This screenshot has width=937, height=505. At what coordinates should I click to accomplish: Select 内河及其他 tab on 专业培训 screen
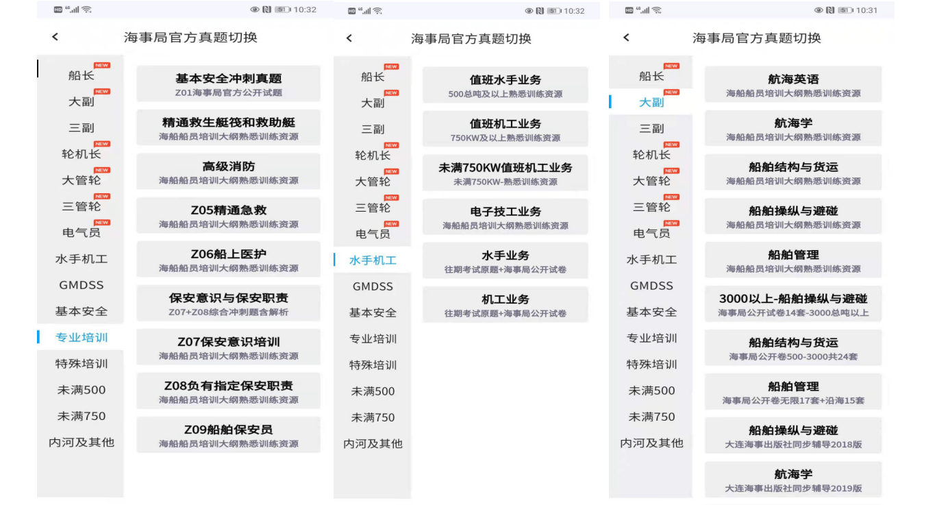pyautogui.click(x=81, y=442)
